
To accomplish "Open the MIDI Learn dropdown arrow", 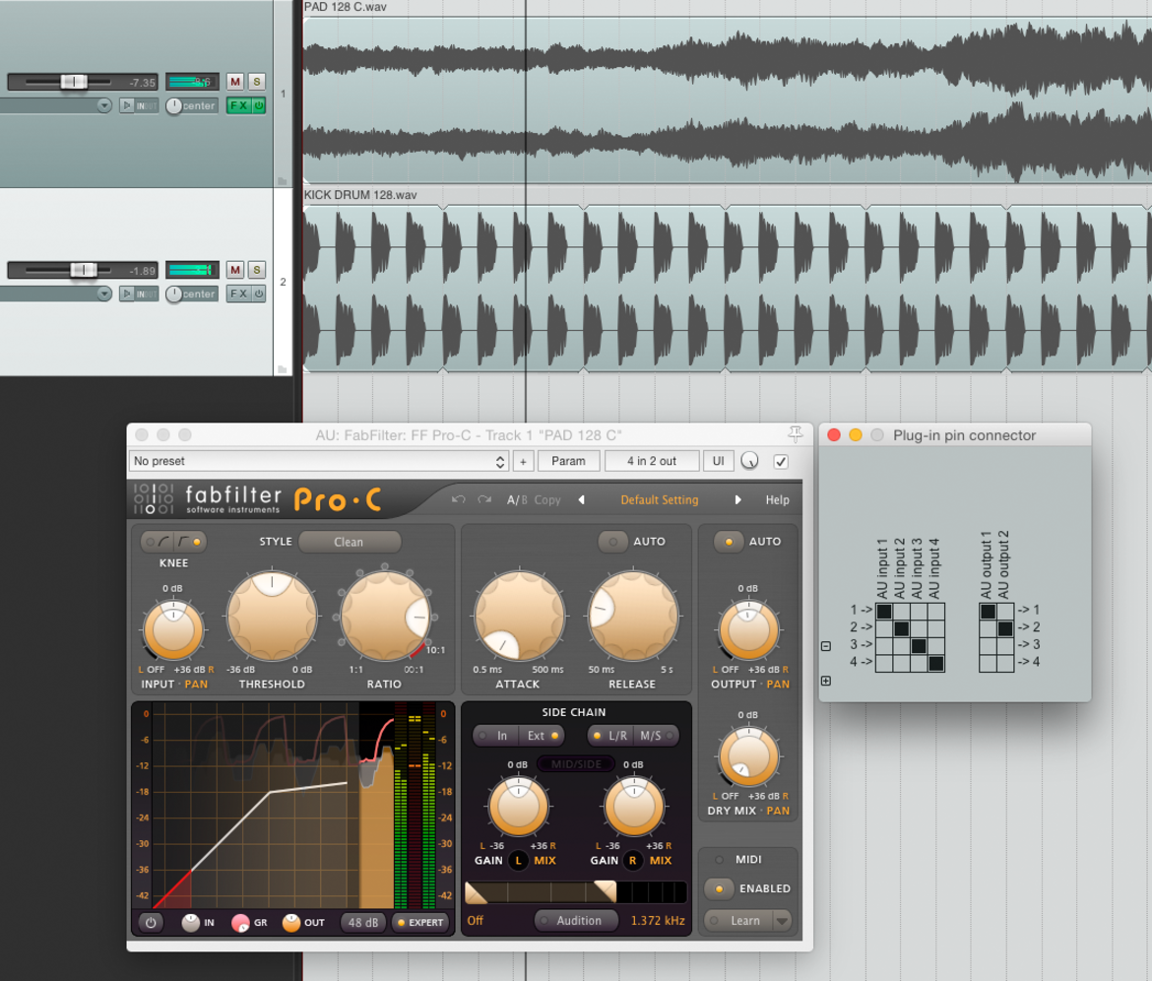I will coord(782,921).
